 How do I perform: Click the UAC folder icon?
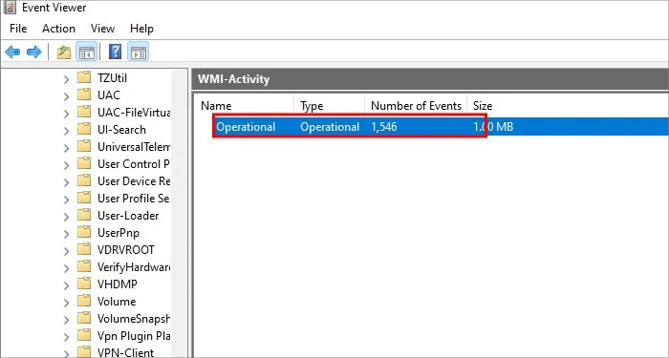[84, 95]
